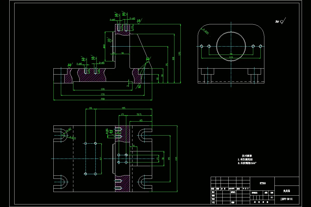Select the 4-M6 thread callout

click(x=107, y=131)
